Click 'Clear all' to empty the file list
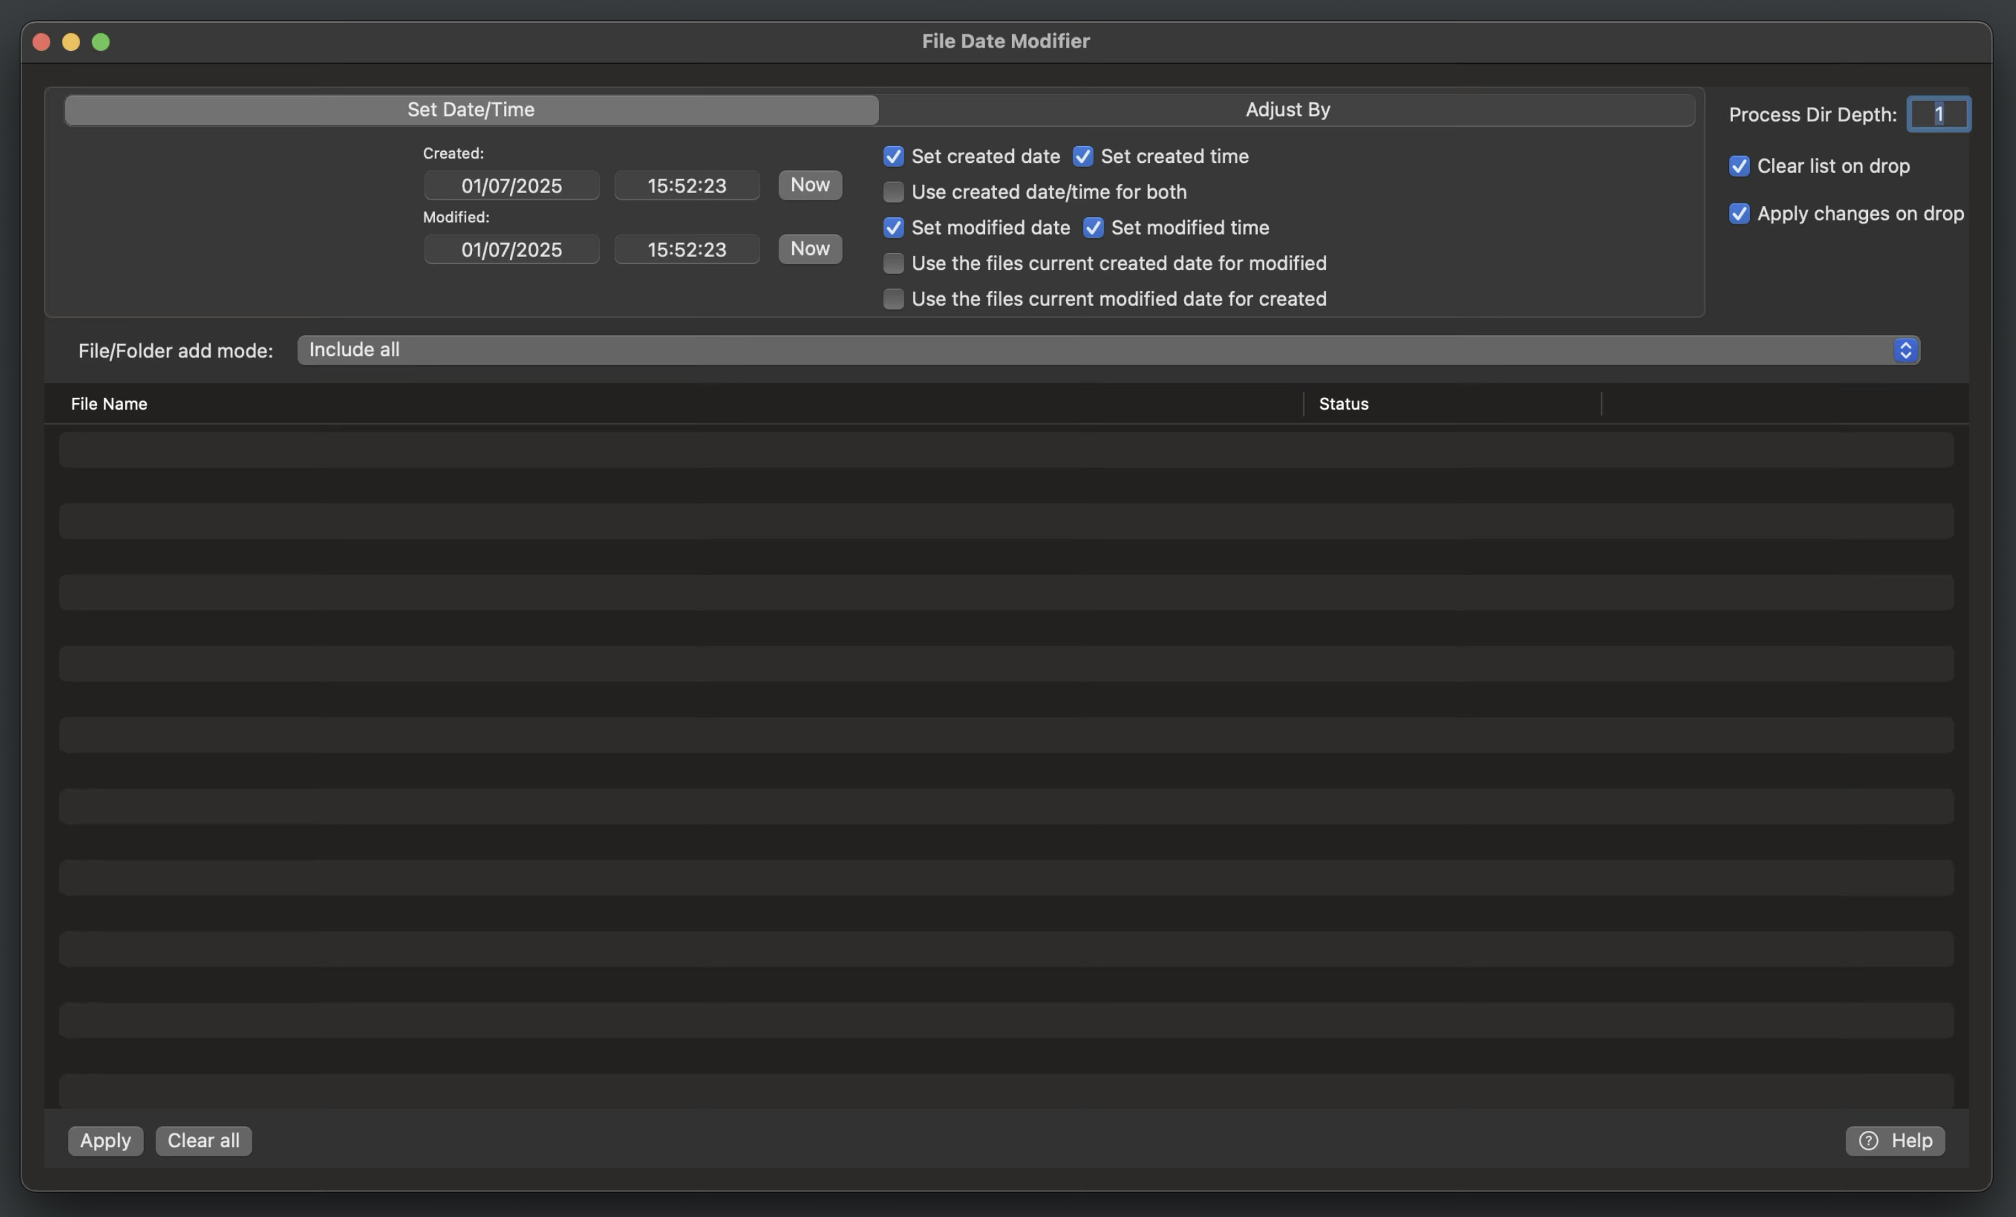Image resolution: width=2016 pixels, height=1217 pixels. click(x=203, y=1140)
